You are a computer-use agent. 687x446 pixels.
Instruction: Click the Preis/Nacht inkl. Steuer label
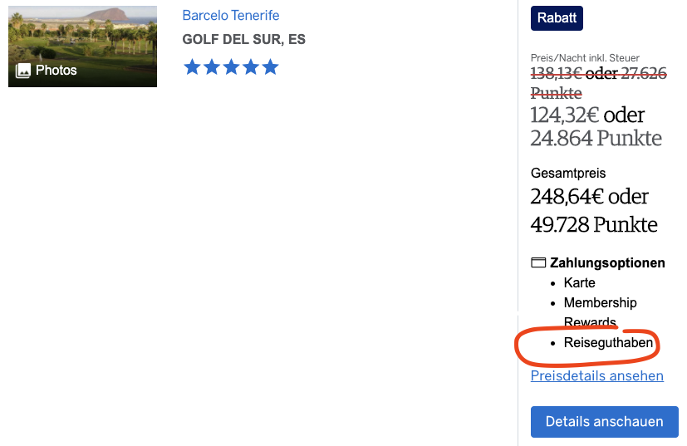pos(585,58)
